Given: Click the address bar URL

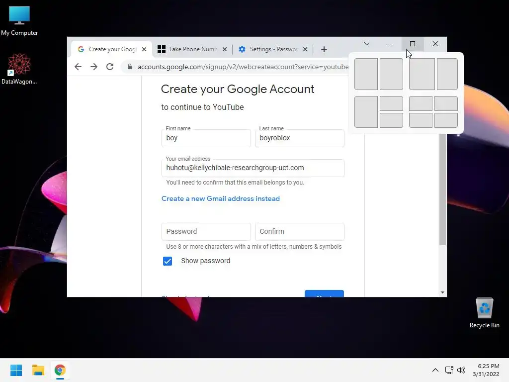Looking at the screenshot, I should point(243,67).
